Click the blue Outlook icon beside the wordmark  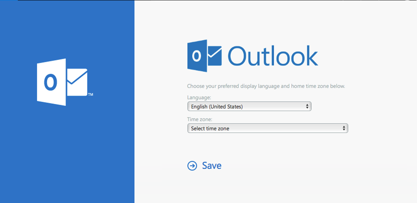(x=204, y=56)
